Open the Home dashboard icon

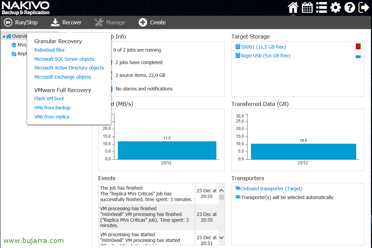(293, 7)
